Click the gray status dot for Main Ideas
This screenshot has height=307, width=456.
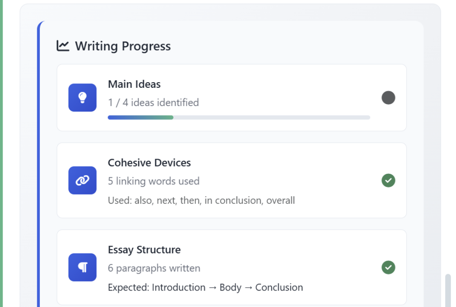coord(388,97)
